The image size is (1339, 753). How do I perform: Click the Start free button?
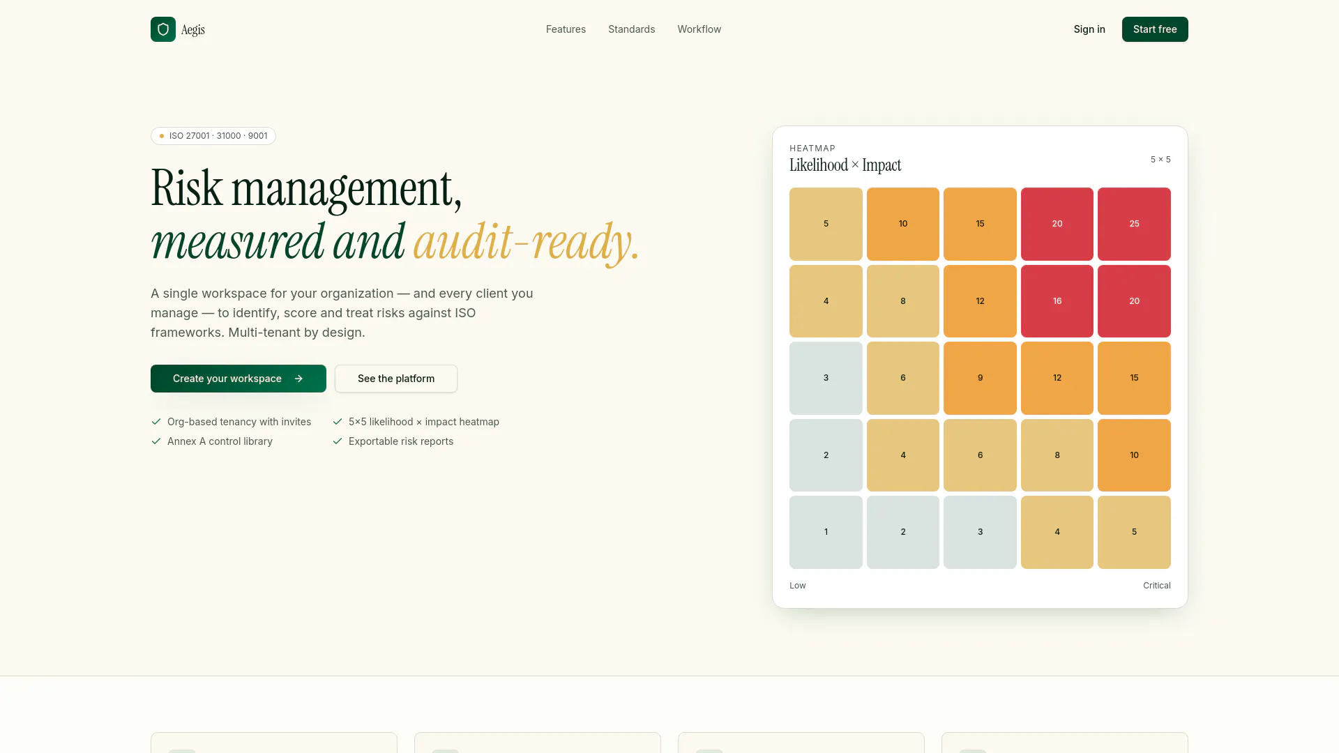pos(1155,29)
